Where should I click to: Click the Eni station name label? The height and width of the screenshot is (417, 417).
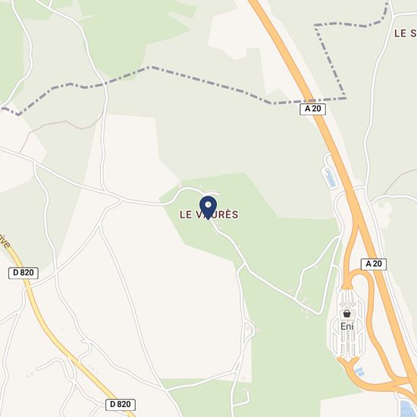(x=346, y=326)
